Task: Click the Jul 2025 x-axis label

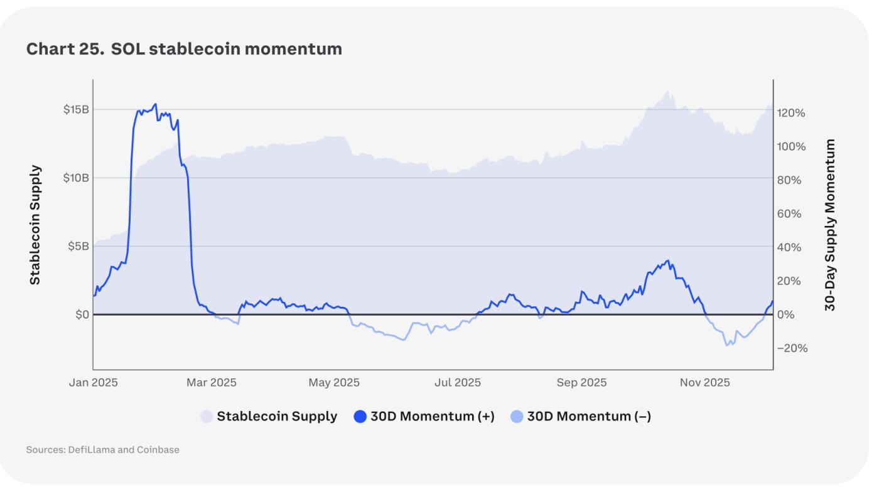Action: (x=458, y=383)
